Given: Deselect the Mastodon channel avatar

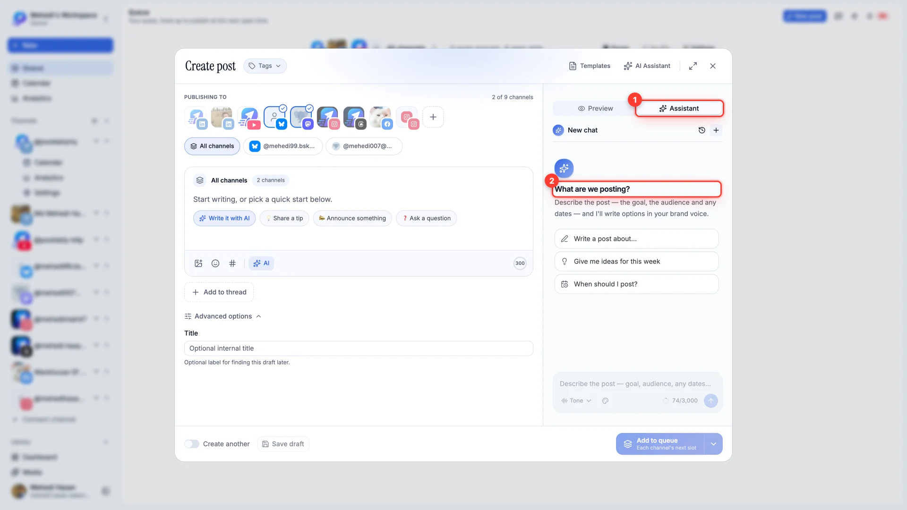Looking at the screenshot, I should tap(301, 117).
